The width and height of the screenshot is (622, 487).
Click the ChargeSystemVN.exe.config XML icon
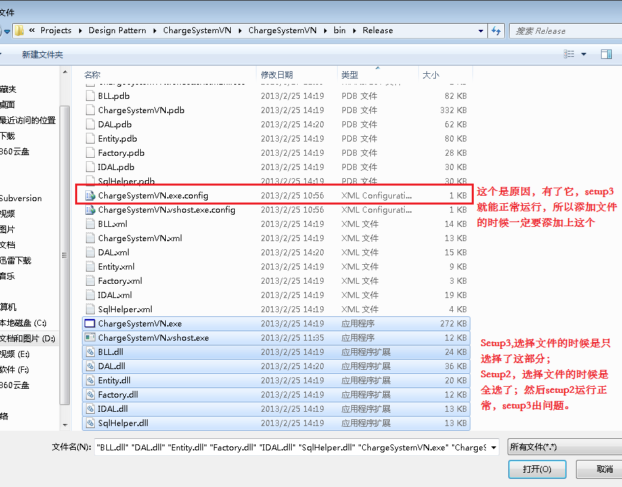point(91,195)
